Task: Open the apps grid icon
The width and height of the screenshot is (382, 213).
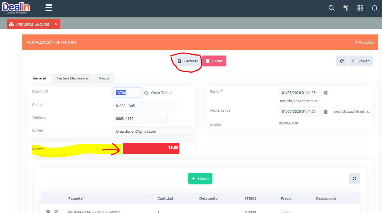Action: click(x=360, y=8)
